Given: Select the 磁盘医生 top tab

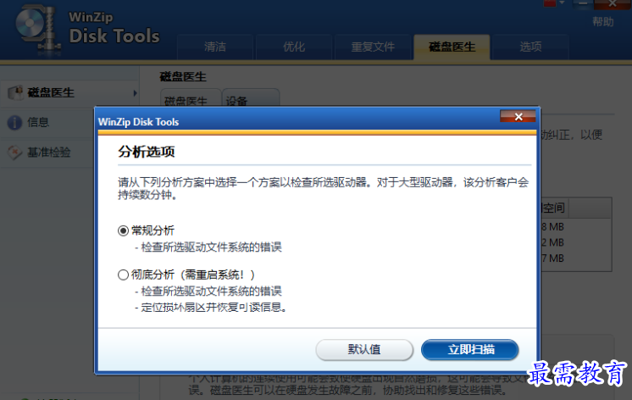Looking at the screenshot, I should click(452, 47).
